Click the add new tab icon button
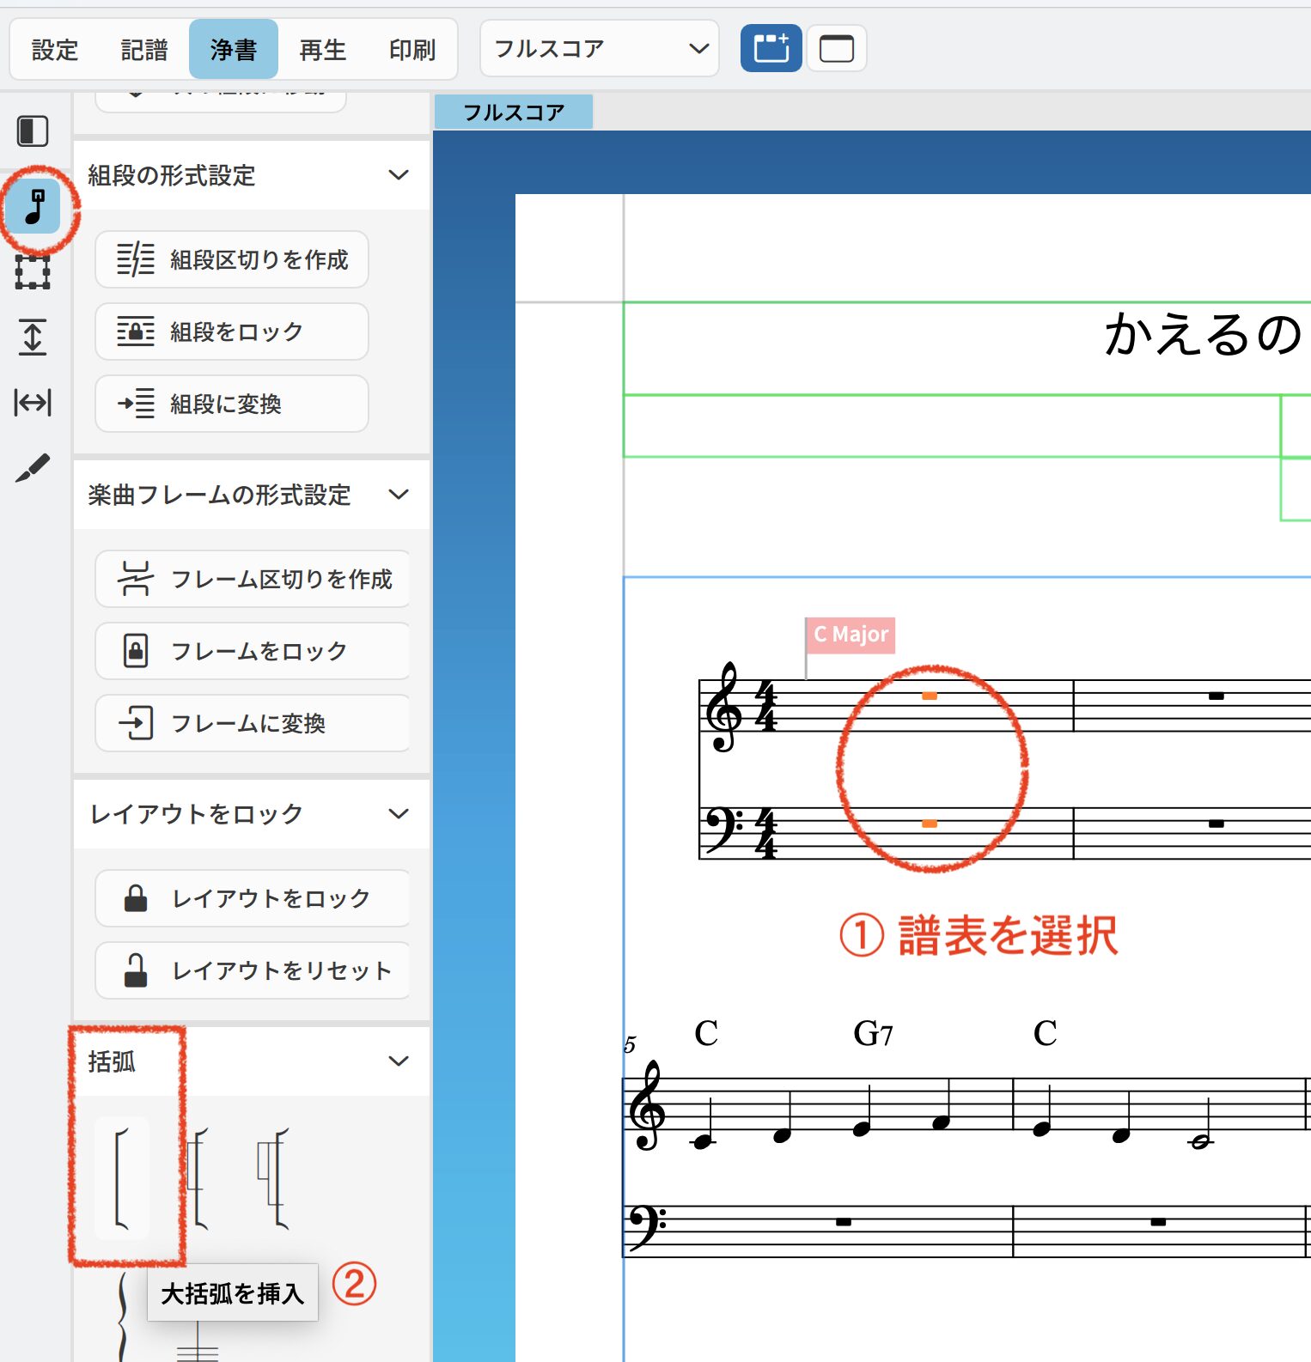 (x=771, y=48)
